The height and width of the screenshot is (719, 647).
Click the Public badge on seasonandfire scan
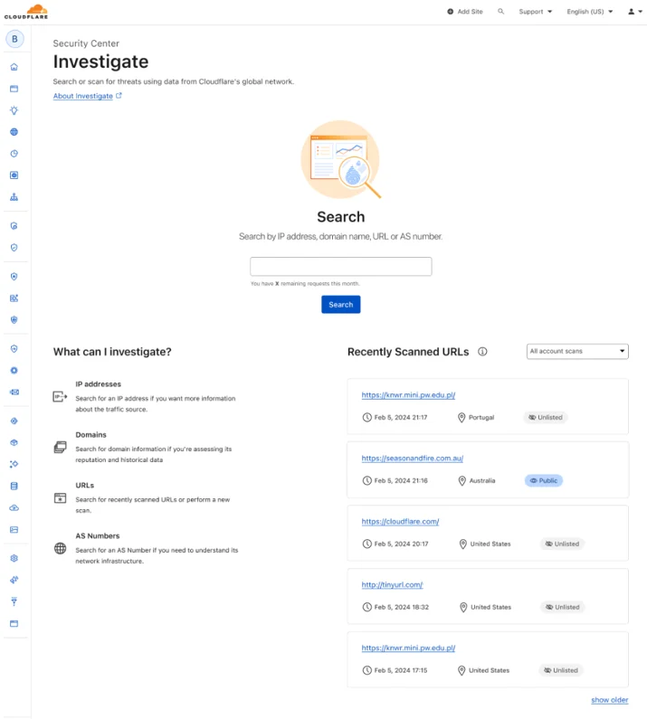pyautogui.click(x=544, y=480)
